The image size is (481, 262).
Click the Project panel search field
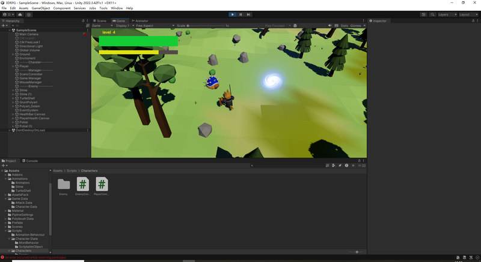[x=287, y=165]
